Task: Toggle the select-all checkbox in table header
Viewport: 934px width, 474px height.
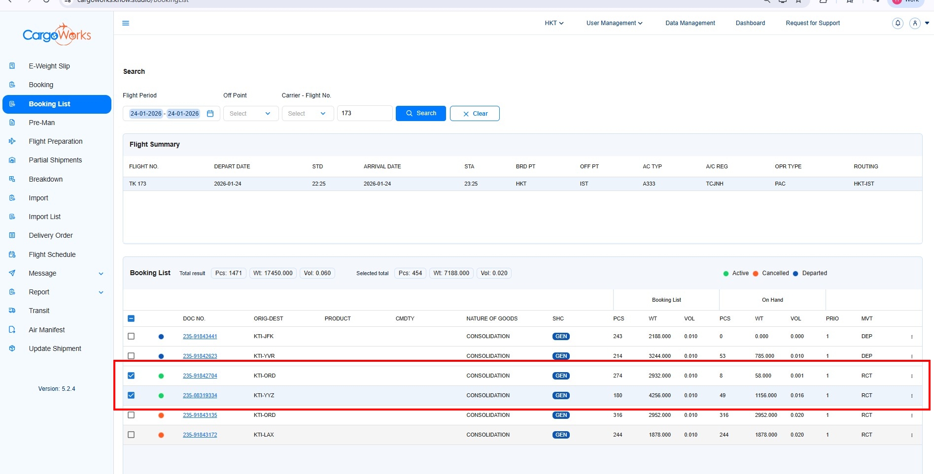Action: coord(131,318)
